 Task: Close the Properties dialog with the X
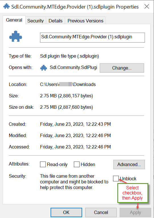[147, 7]
